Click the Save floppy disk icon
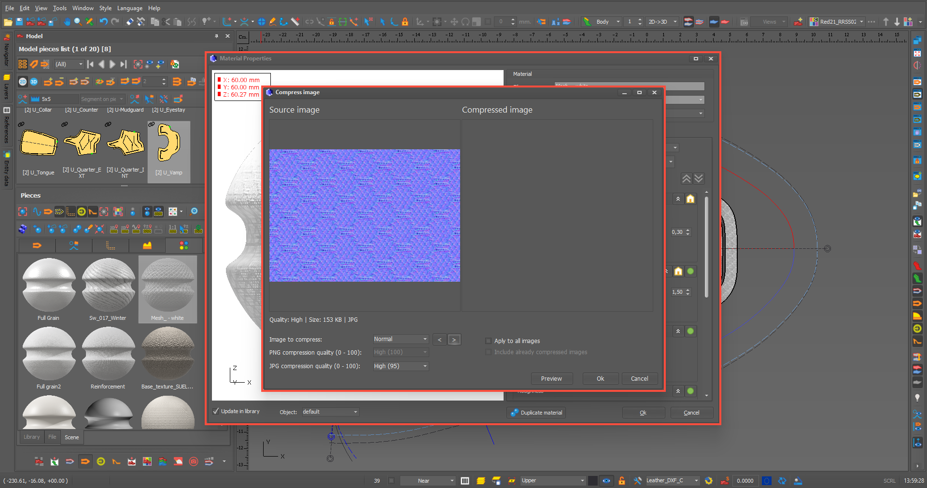This screenshot has height=488, width=927. tap(19, 22)
